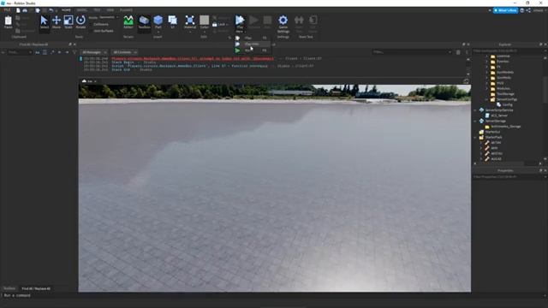Click the What's New button
The height and width of the screenshot is (308, 548).
click(x=505, y=10)
